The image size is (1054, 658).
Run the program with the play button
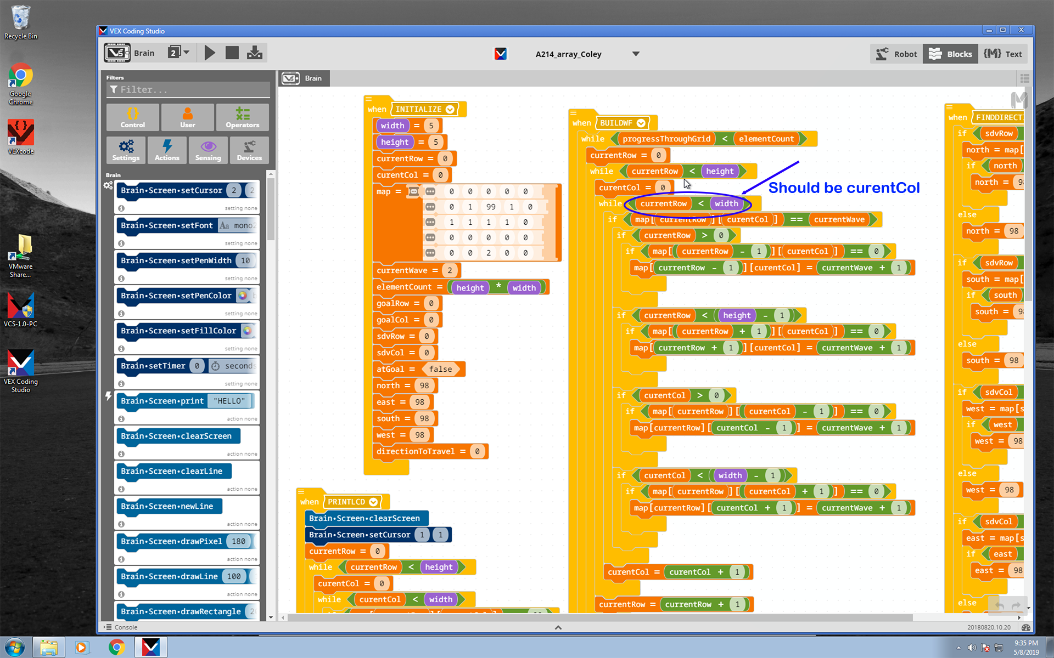point(210,53)
